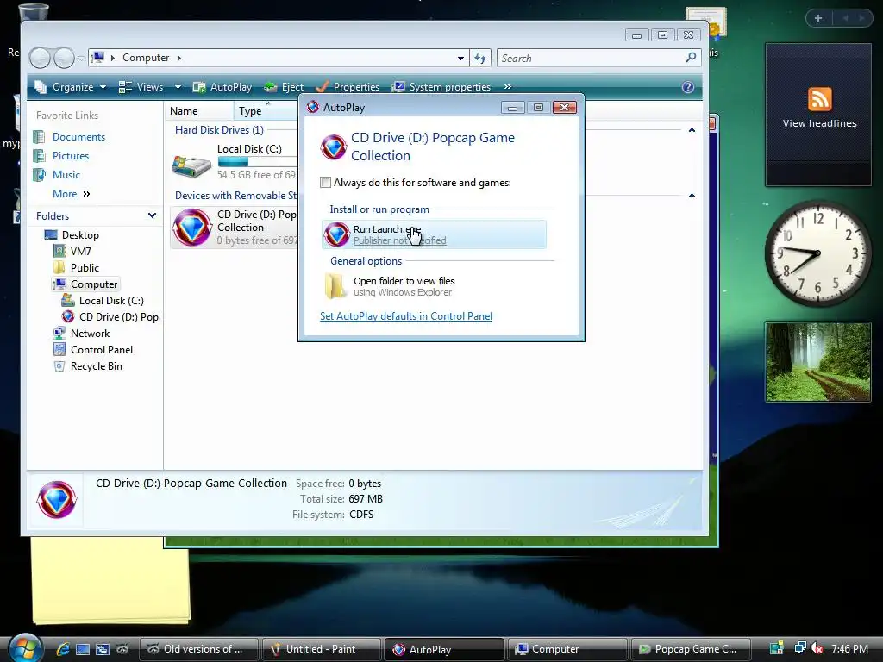Click Switch between windows in Quick Launch
Screen dimensions: 883x662
[x=102, y=649]
